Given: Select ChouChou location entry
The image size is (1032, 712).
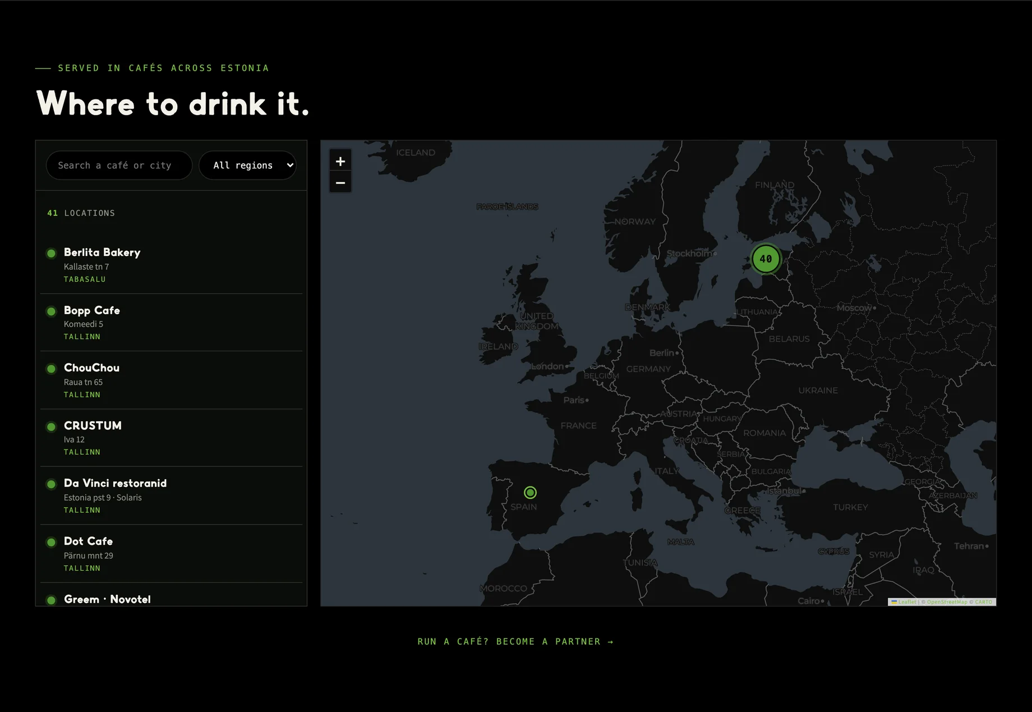Looking at the screenshot, I should [x=171, y=380].
